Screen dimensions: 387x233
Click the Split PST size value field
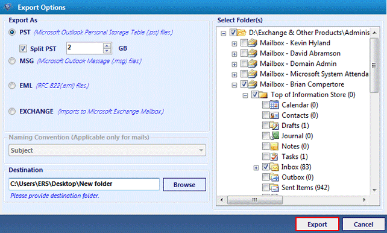coord(84,48)
